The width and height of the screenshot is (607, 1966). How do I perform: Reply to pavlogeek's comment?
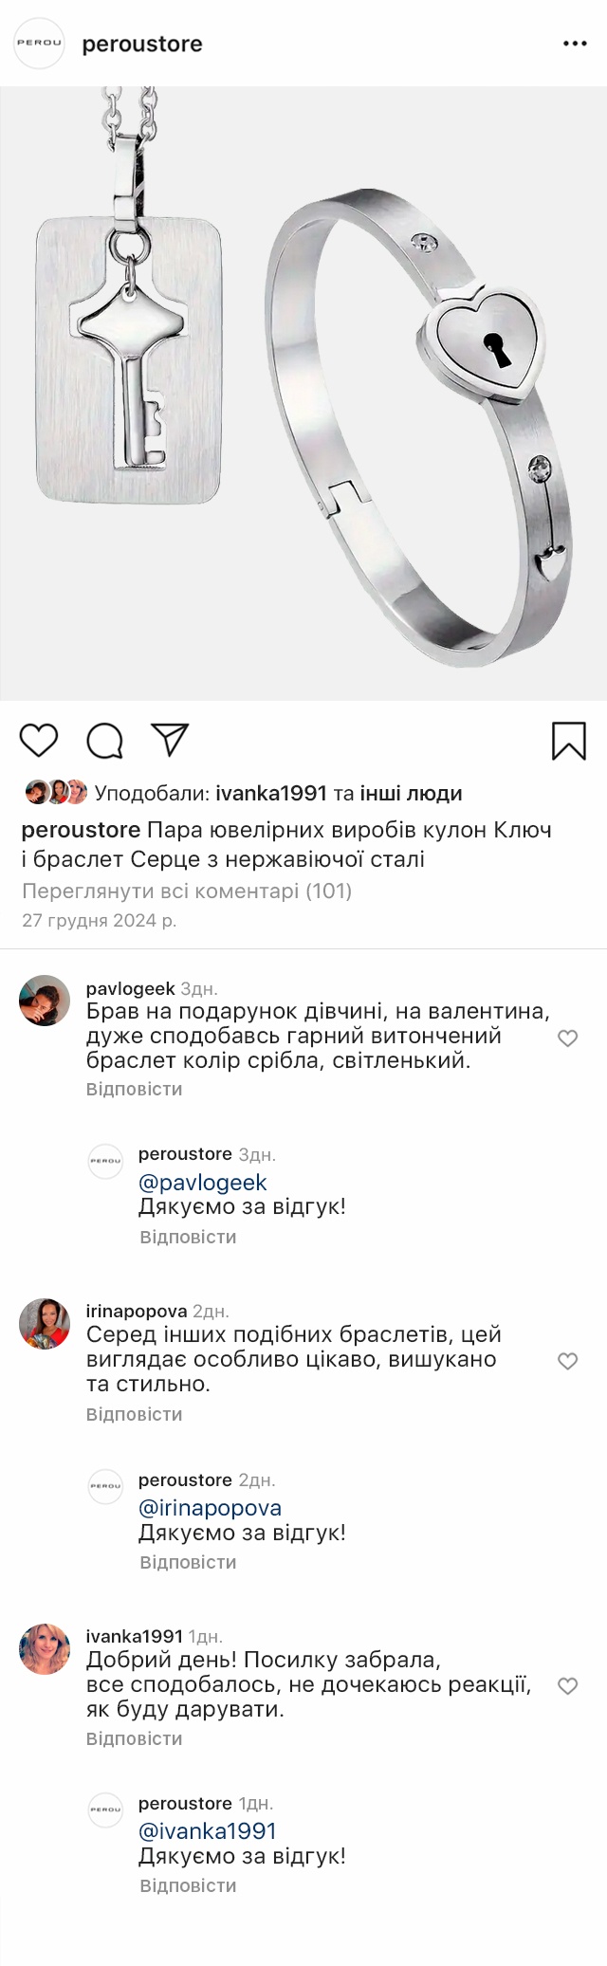pos(134,1089)
